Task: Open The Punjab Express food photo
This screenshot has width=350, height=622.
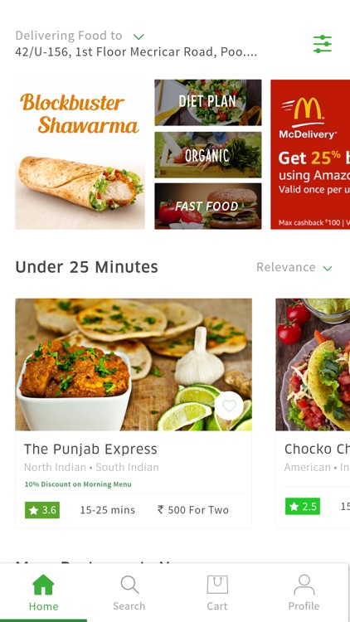Action: [134, 365]
